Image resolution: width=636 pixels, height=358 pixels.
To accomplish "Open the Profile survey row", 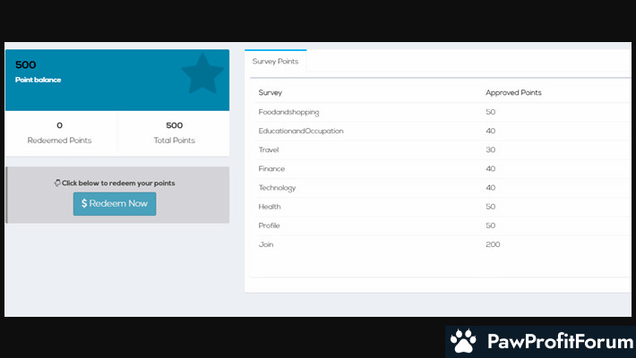I will (x=270, y=226).
